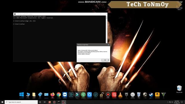Maximize the Command Prompt window
The width and height of the screenshot is (185, 104).
(x=101, y=14)
